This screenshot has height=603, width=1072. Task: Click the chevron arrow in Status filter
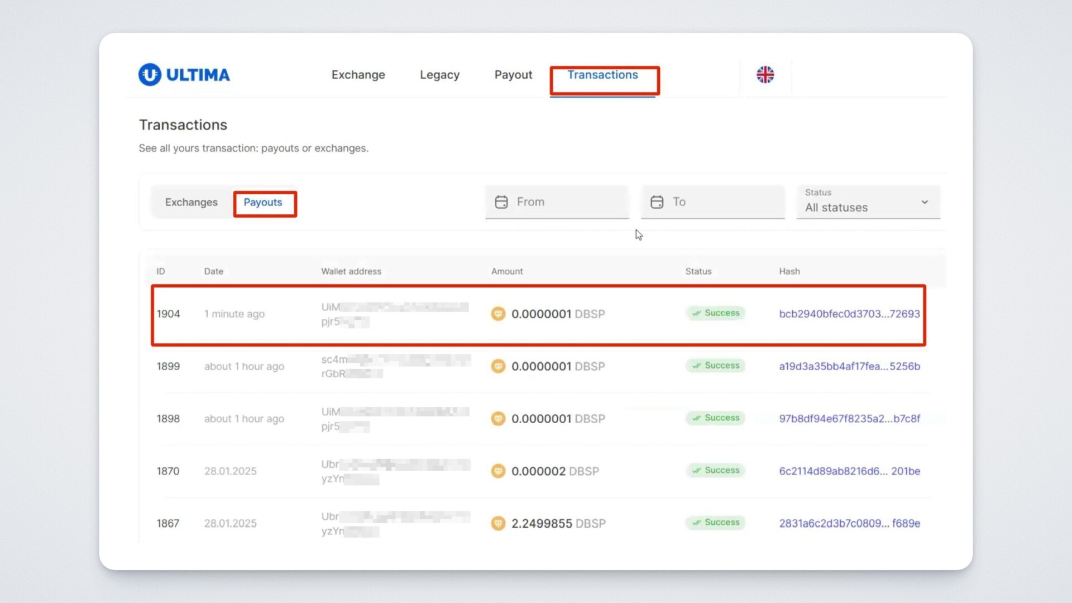pyautogui.click(x=925, y=202)
